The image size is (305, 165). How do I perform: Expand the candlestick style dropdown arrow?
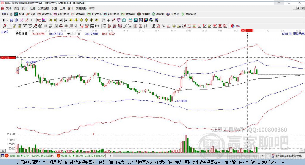pyautogui.click(x=35, y=20)
